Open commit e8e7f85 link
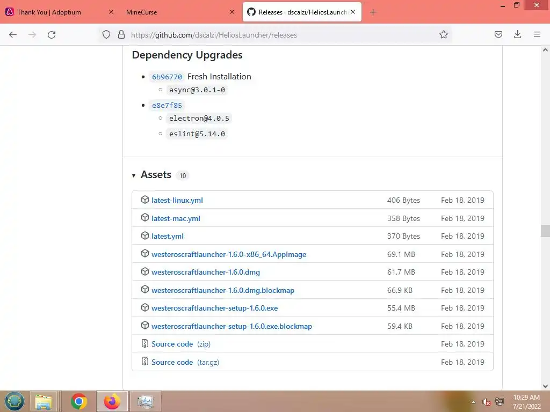 tap(167, 106)
